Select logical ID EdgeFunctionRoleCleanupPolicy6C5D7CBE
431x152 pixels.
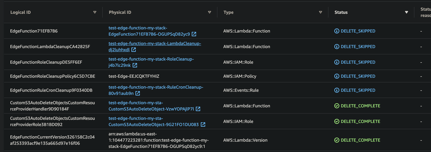tap(53, 76)
